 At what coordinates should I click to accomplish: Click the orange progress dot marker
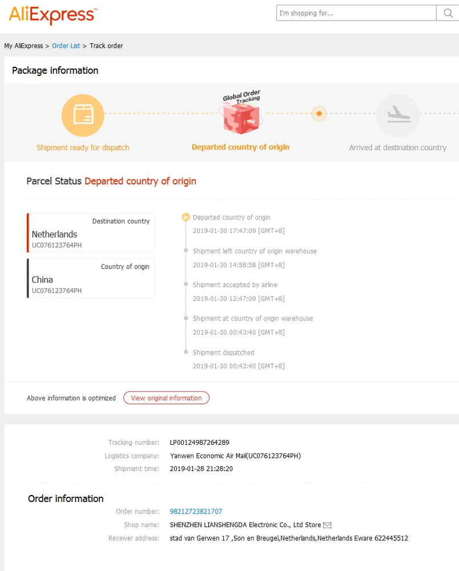(319, 114)
